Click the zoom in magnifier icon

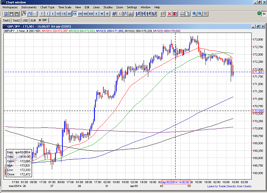pyautogui.click(x=194, y=14)
